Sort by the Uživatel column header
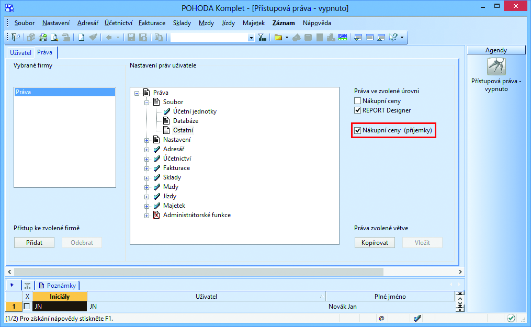 (x=206, y=297)
